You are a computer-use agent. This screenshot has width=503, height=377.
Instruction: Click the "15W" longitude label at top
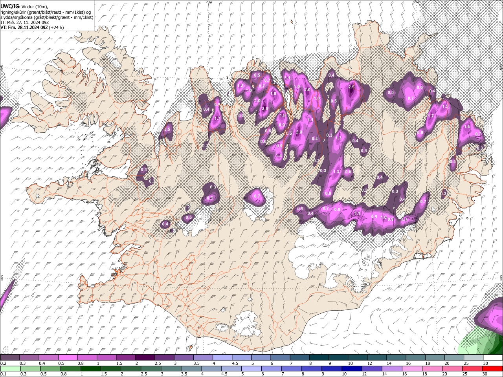(416, 2)
